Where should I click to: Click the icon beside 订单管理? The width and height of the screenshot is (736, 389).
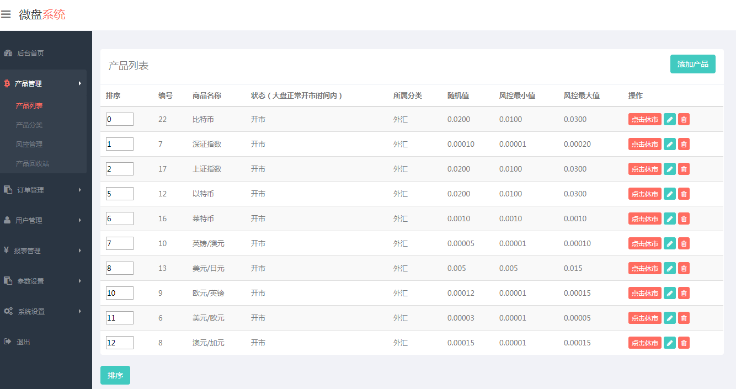pos(8,190)
